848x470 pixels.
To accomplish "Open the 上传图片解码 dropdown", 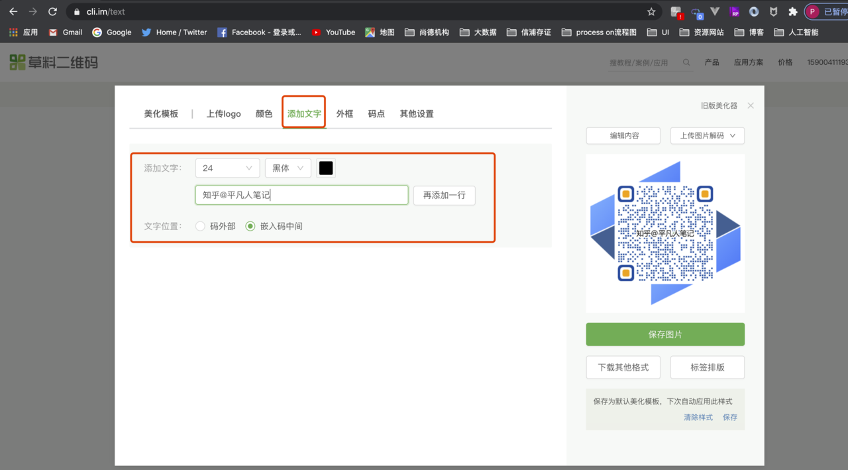I will pos(707,135).
